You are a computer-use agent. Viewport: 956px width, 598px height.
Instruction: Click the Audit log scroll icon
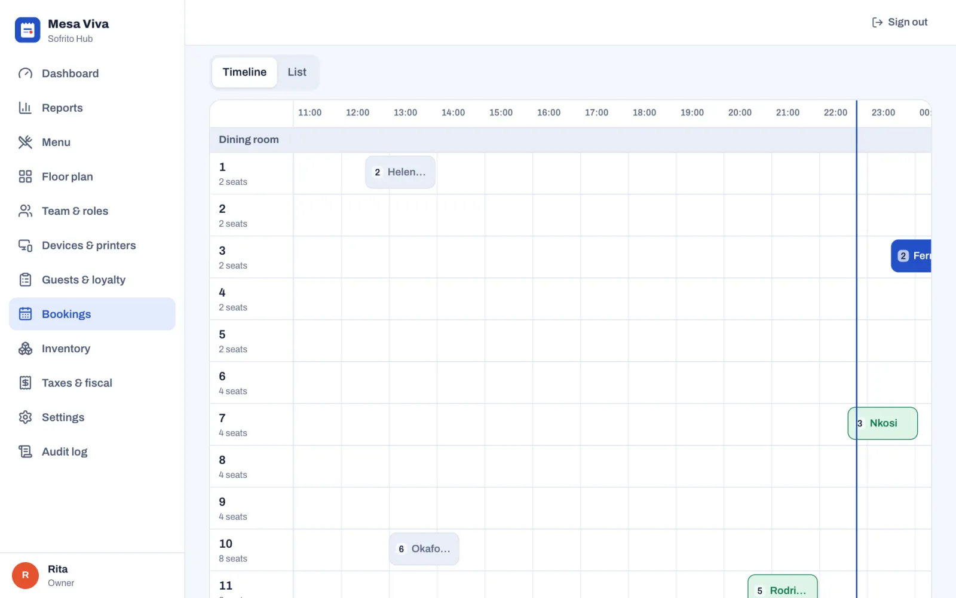25,451
